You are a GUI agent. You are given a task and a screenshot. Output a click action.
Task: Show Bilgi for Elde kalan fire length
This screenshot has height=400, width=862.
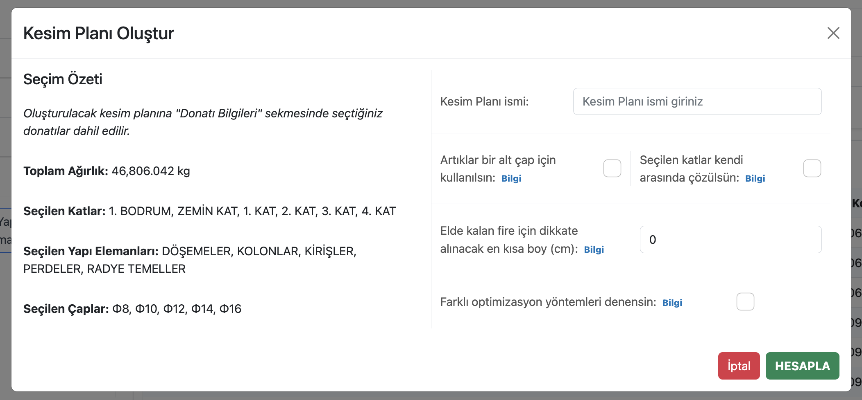pos(594,249)
